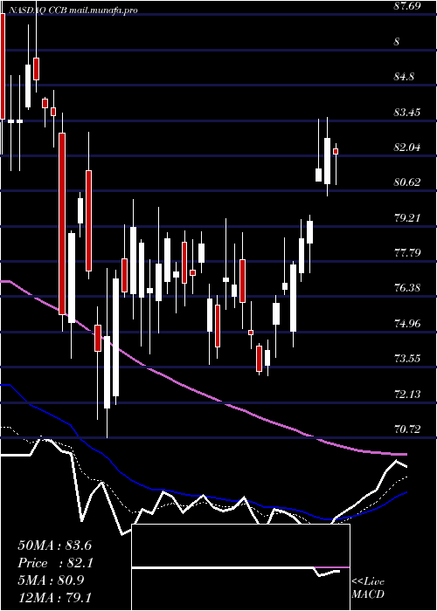Click the MACD inset panel box
The width and height of the screenshot is (437, 611).
241,567
